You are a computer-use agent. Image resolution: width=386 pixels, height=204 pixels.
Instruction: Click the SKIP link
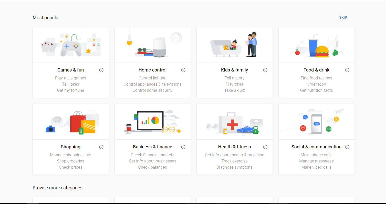click(x=343, y=17)
